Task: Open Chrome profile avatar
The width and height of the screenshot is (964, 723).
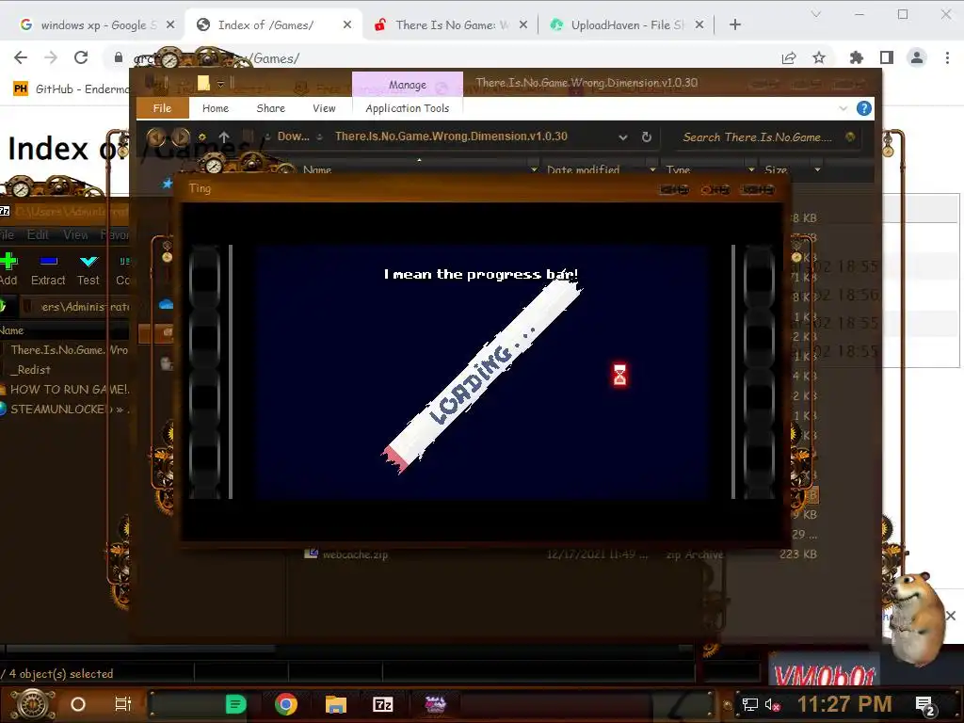Action: 917,57
